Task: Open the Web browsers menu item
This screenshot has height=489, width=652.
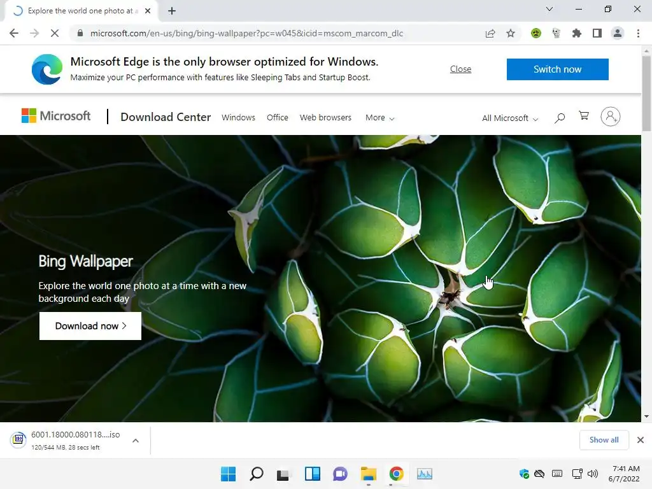Action: (x=325, y=118)
